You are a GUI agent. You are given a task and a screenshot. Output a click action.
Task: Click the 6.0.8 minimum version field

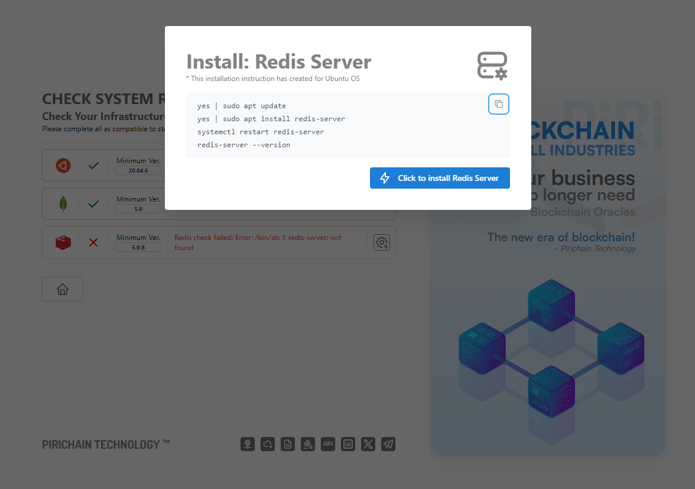[x=138, y=247]
